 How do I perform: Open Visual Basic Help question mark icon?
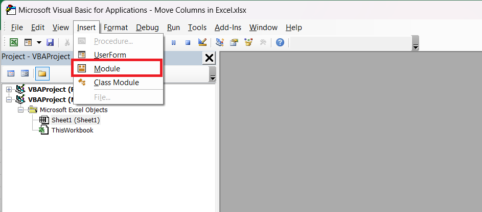280,42
